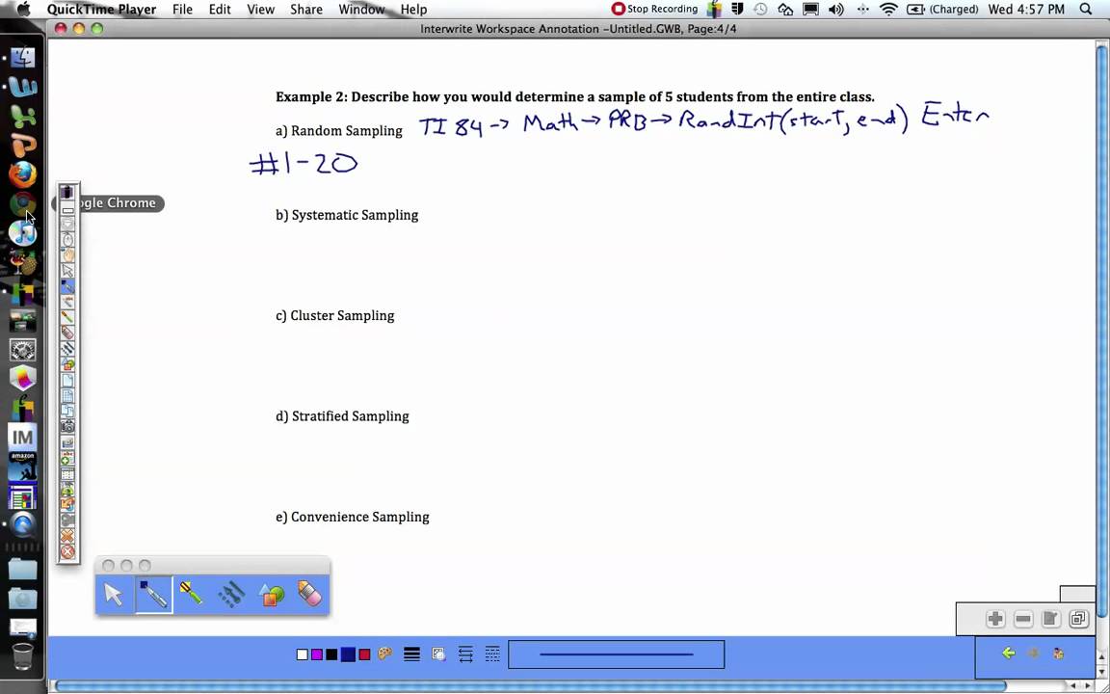This screenshot has height=694, width=1110.
Task: Open the Edit menu
Action: pos(220,10)
